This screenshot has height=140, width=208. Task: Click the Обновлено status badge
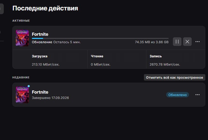[177, 95]
